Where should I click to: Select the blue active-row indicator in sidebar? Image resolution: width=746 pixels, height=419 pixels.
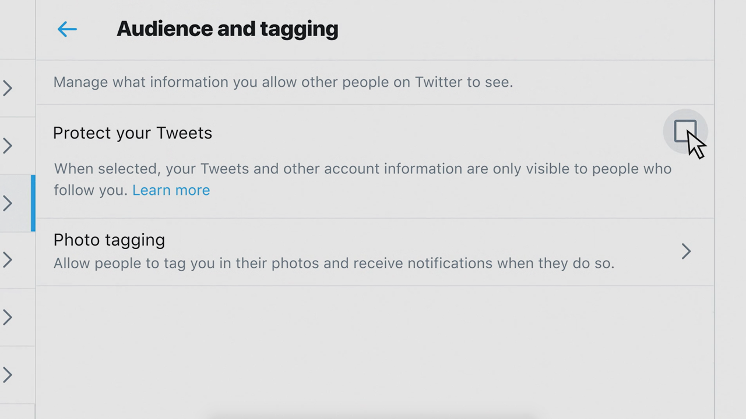pos(33,203)
